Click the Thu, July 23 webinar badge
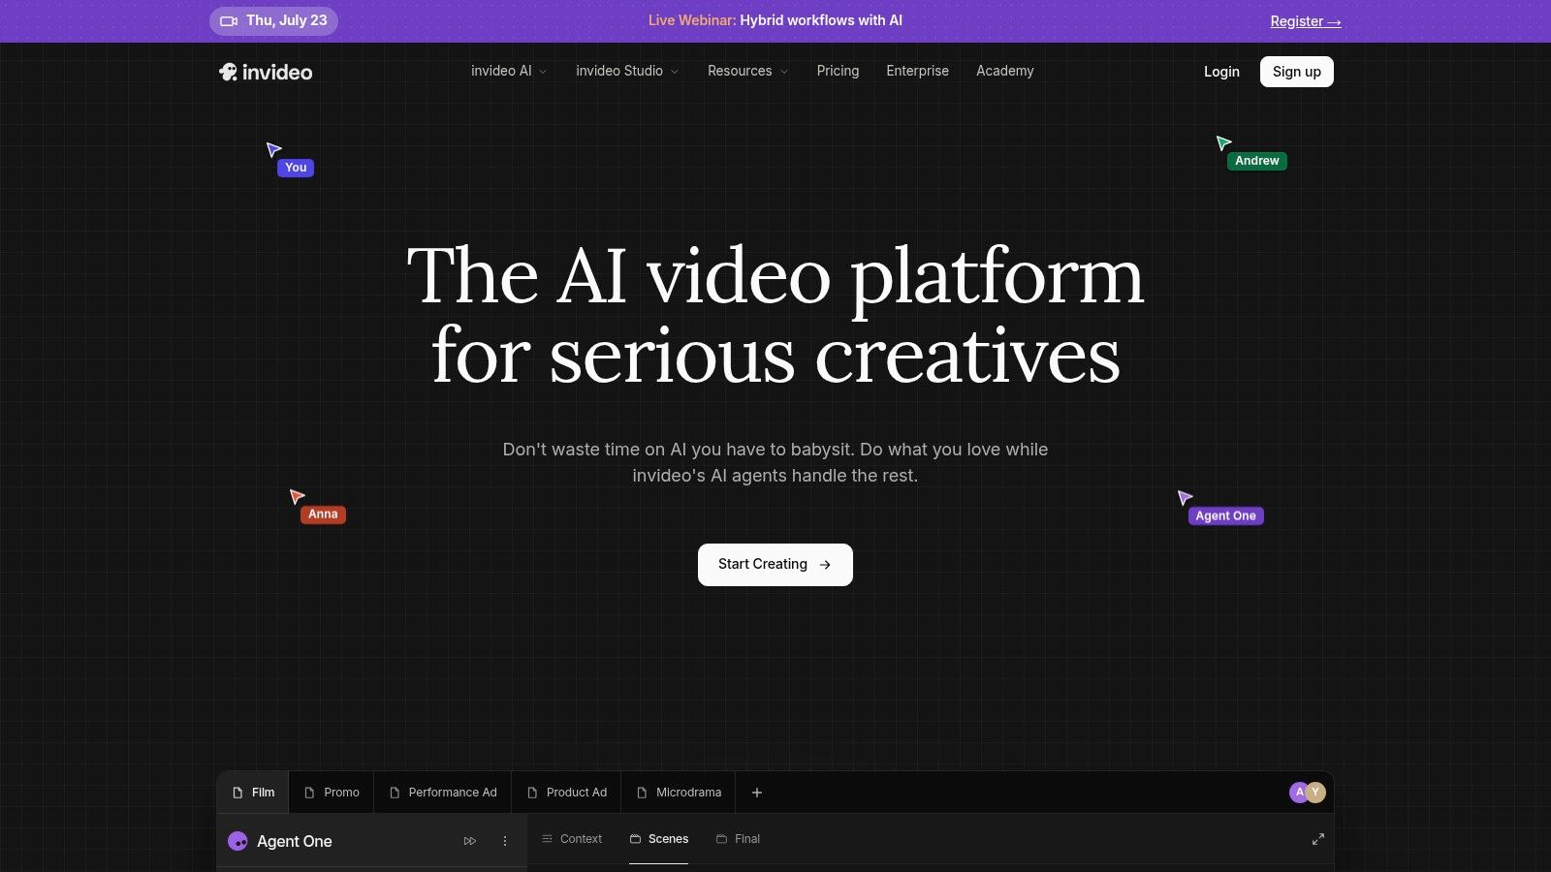Viewport: 1551px width, 872px height. point(273,20)
